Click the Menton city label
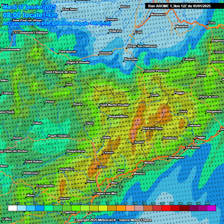This screenshot has width=224, height=224. [x=149, y=162]
